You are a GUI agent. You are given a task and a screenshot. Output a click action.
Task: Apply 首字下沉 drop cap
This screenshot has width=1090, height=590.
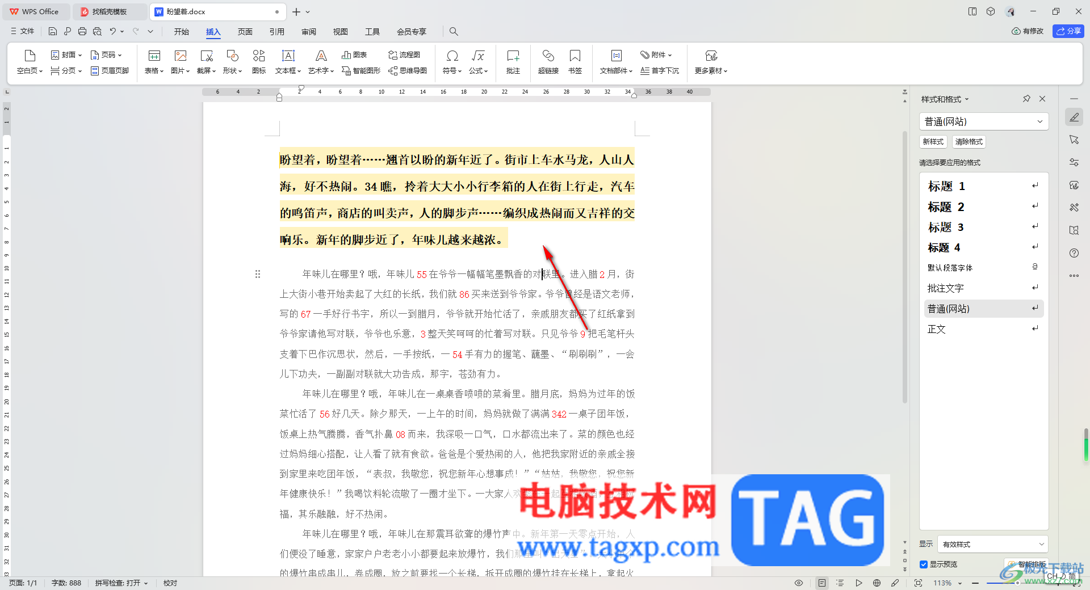(660, 71)
